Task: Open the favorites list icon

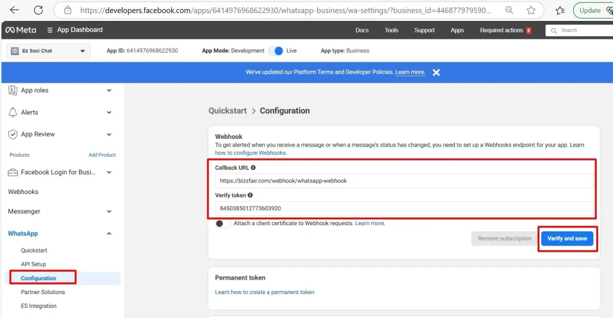Action: click(x=560, y=10)
